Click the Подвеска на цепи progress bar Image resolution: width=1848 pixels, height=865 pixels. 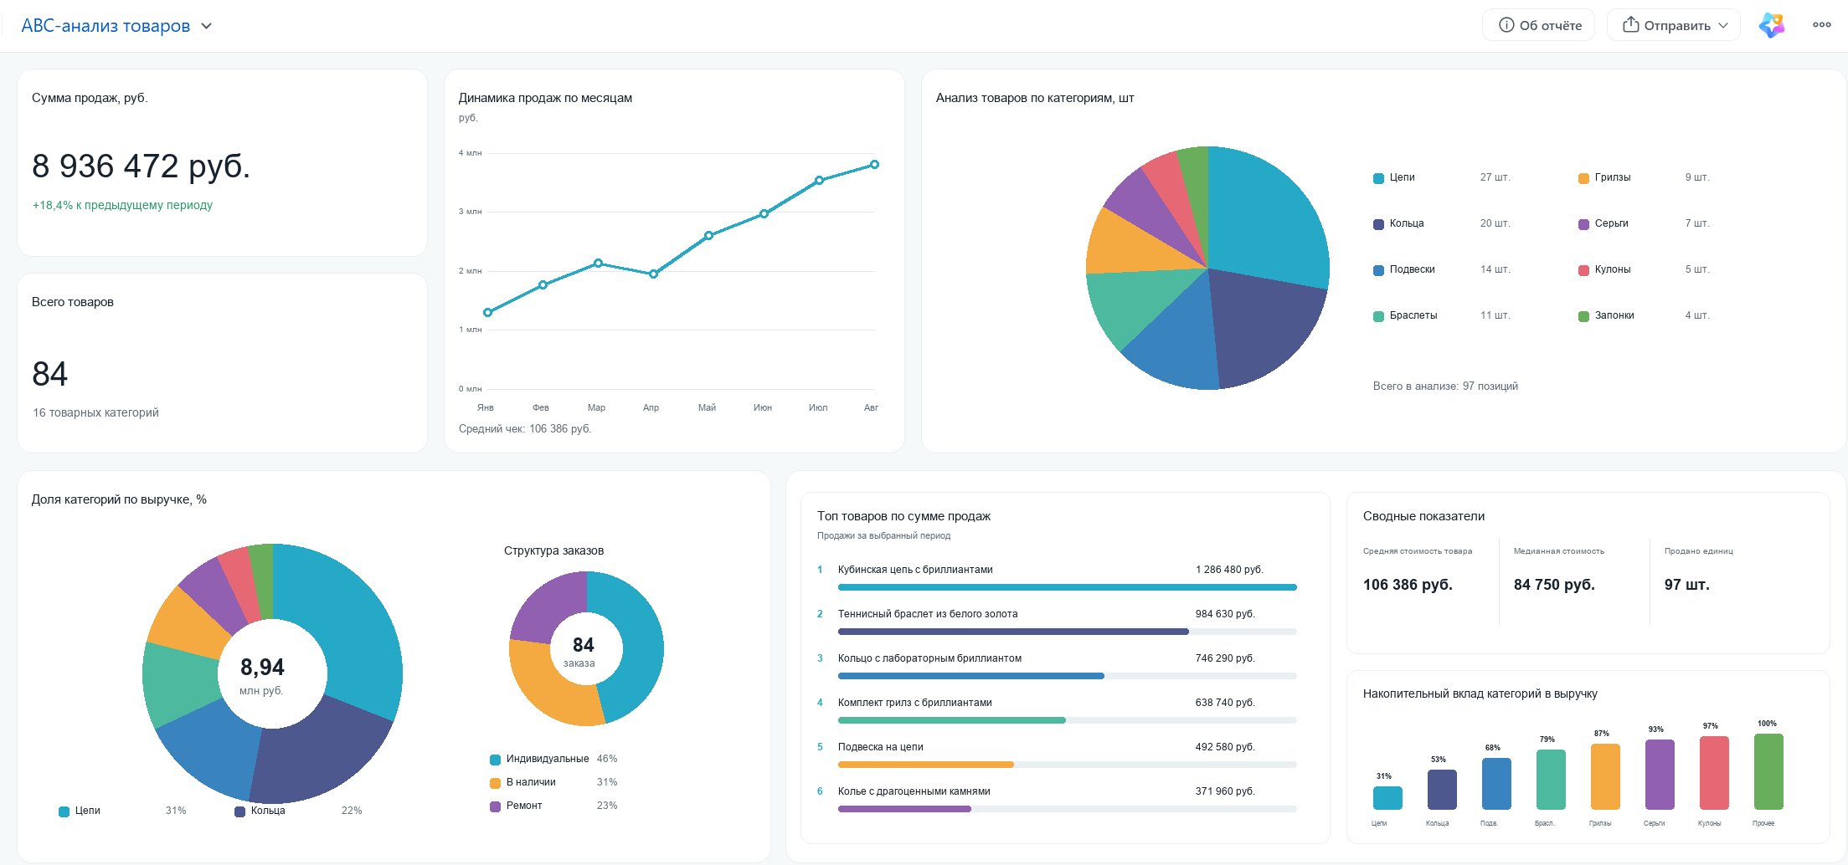click(x=1068, y=765)
